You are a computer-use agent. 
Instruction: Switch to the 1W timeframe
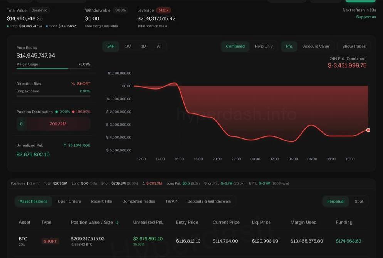[x=128, y=46]
